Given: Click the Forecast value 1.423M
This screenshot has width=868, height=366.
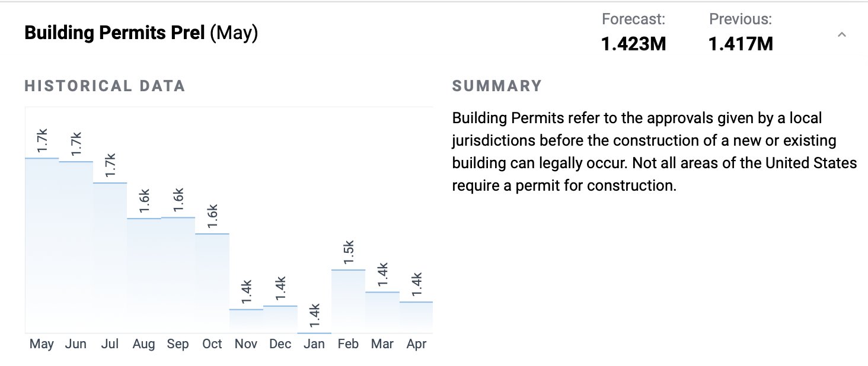Looking at the screenshot, I should click(634, 43).
